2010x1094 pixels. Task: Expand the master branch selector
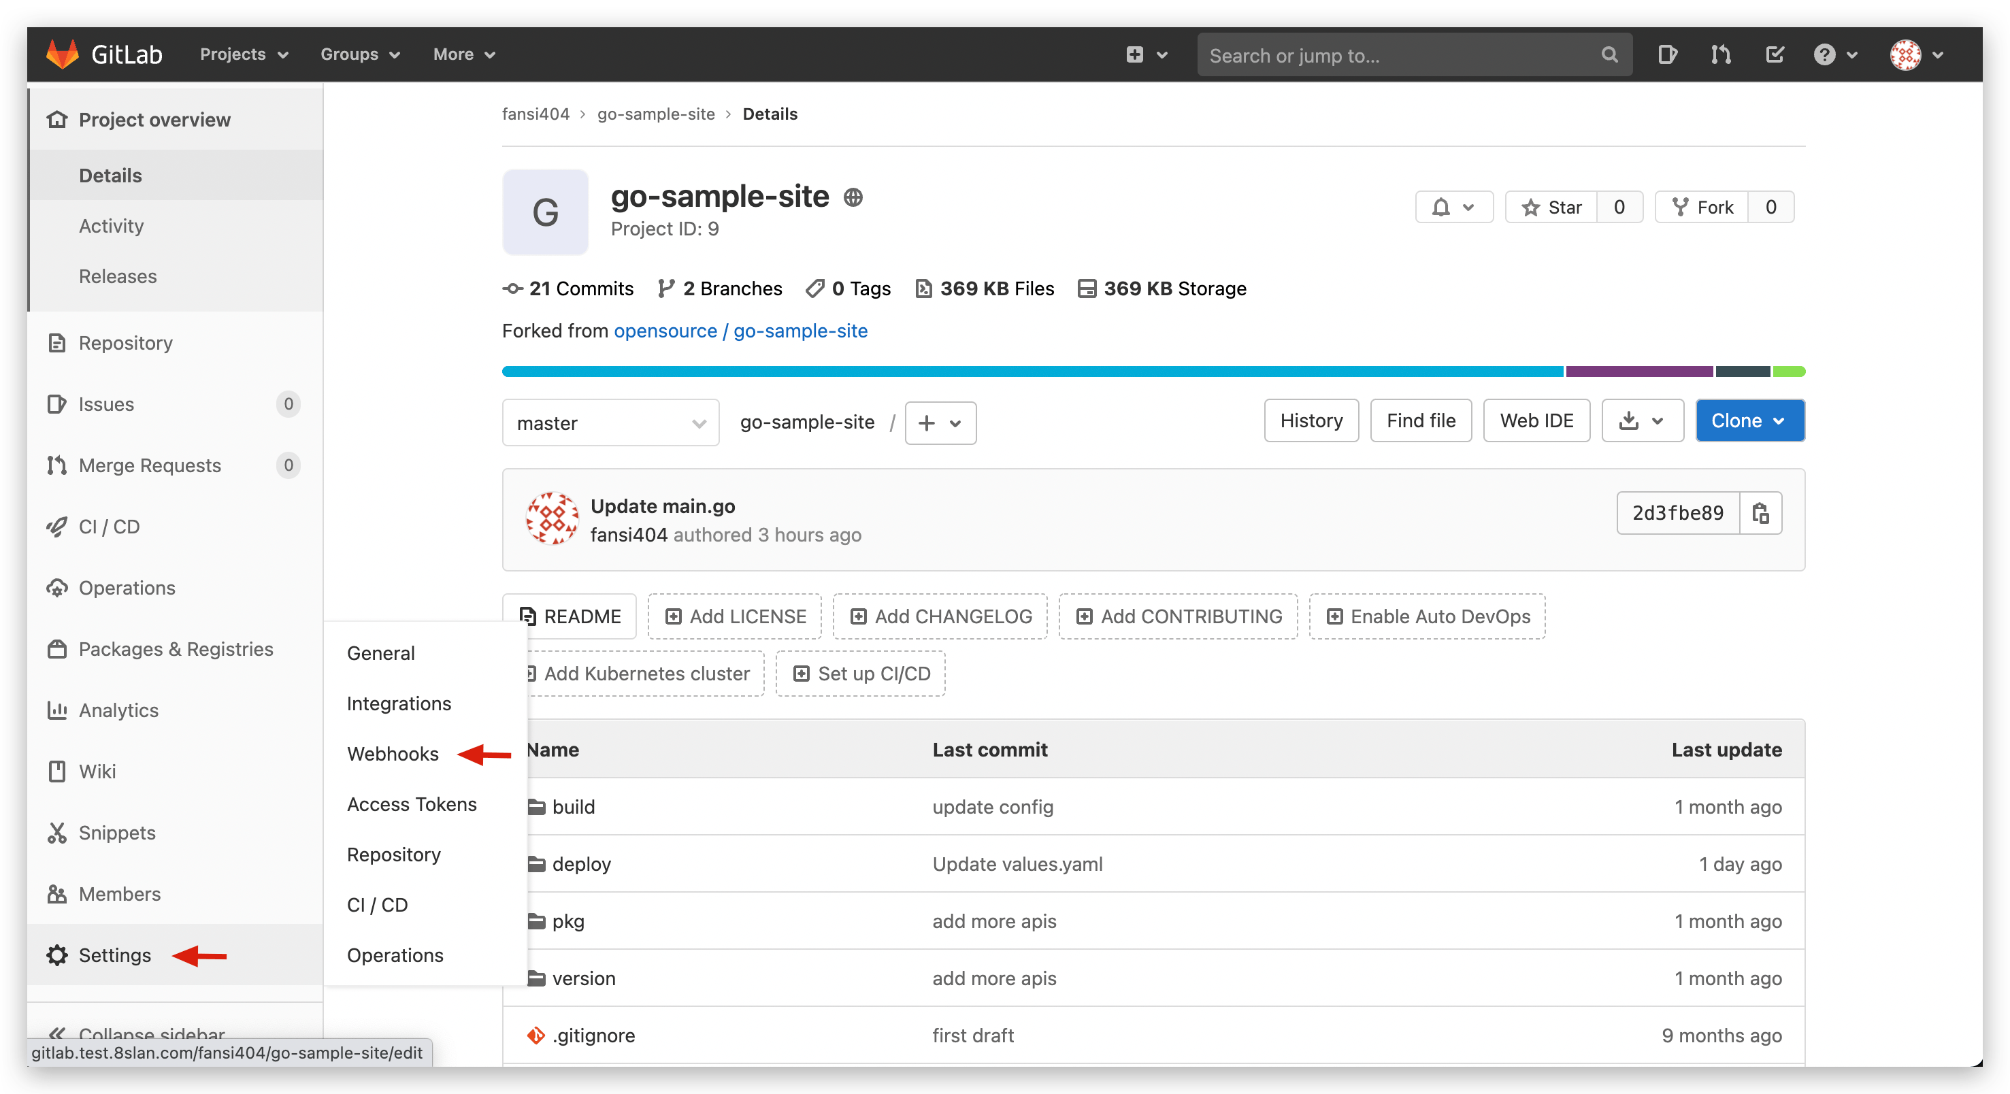click(610, 422)
